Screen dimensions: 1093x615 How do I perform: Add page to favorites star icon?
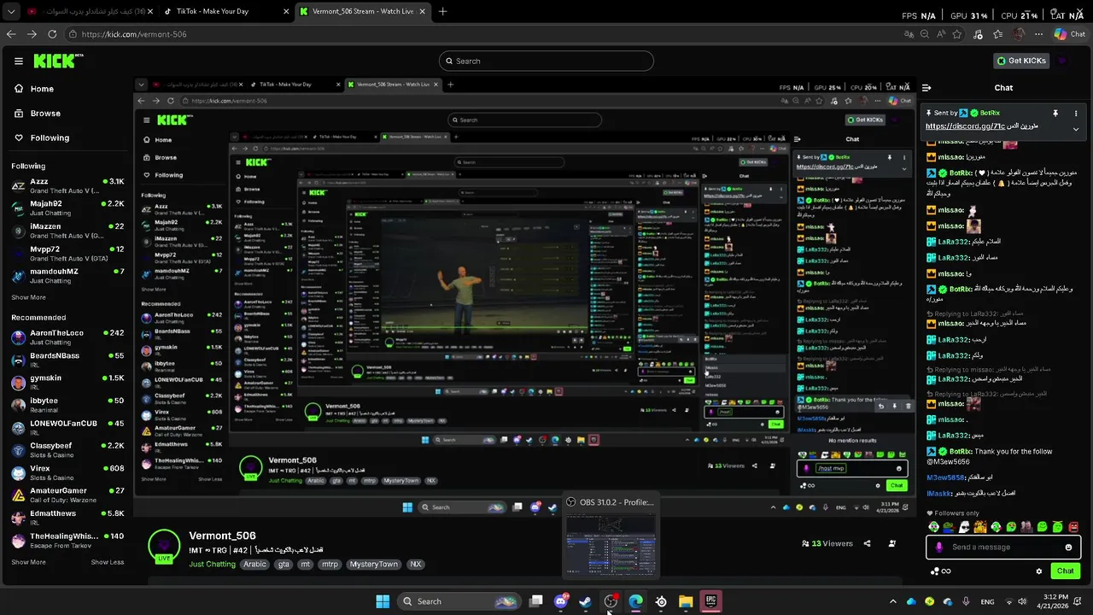957,34
